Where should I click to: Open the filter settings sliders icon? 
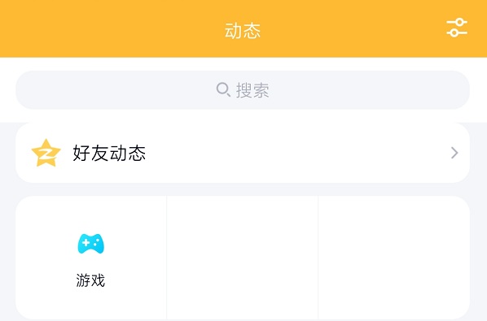[x=457, y=28]
